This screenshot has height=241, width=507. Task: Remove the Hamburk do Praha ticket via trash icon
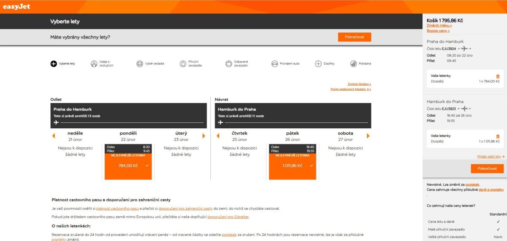coord(498,136)
